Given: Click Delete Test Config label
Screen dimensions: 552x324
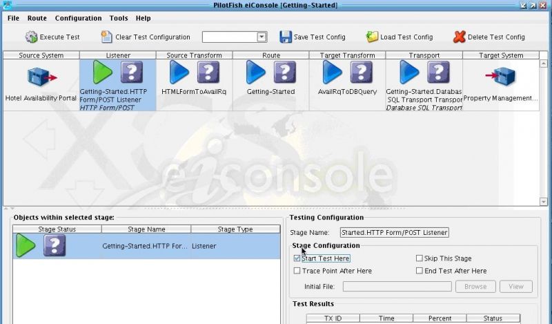Looking at the screenshot, I should pos(496,37).
